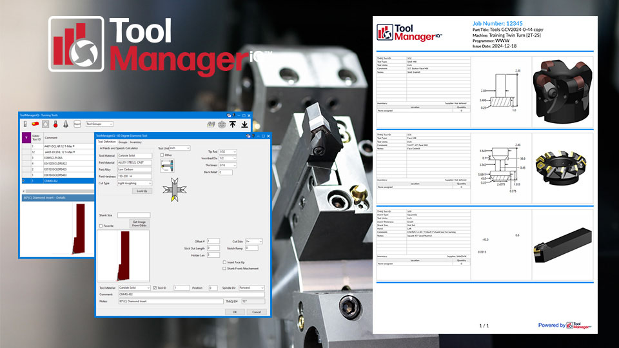The image size is (619, 348).
Task: Switch to the Tool Definition tab
Action: [x=106, y=142]
